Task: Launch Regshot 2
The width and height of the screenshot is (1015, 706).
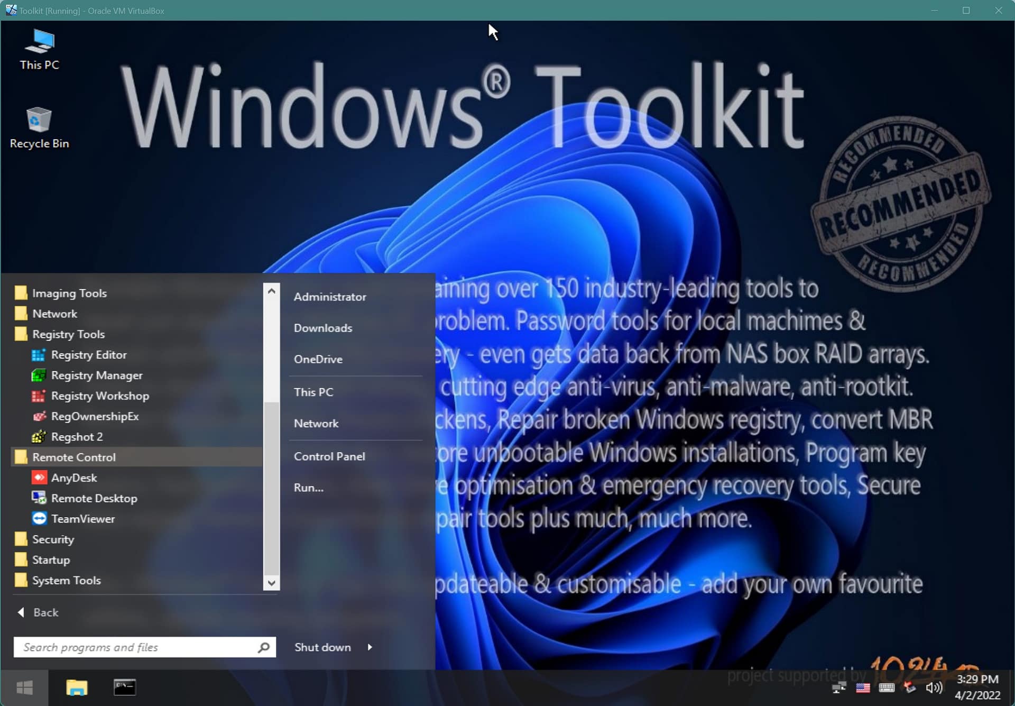Action: [x=77, y=436]
